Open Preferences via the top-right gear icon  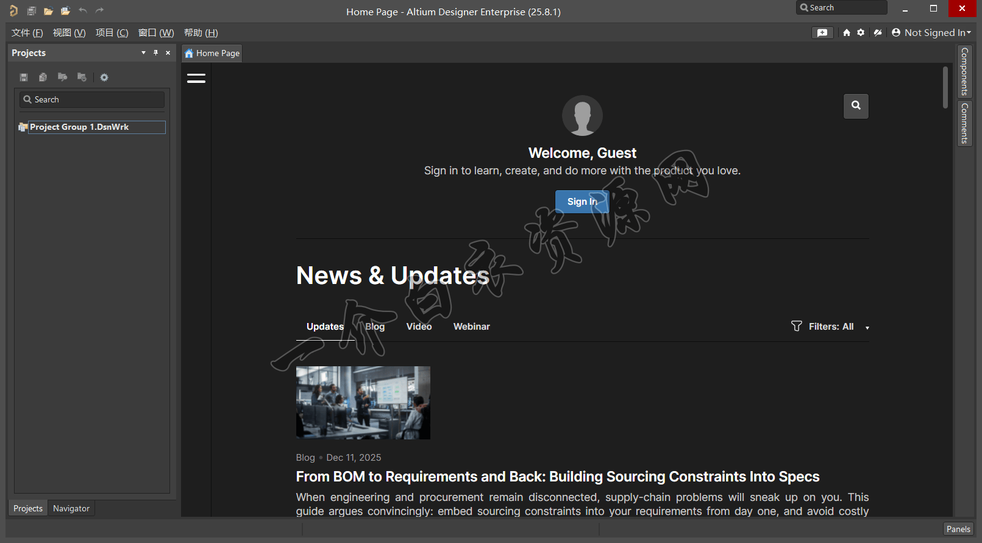tap(861, 33)
